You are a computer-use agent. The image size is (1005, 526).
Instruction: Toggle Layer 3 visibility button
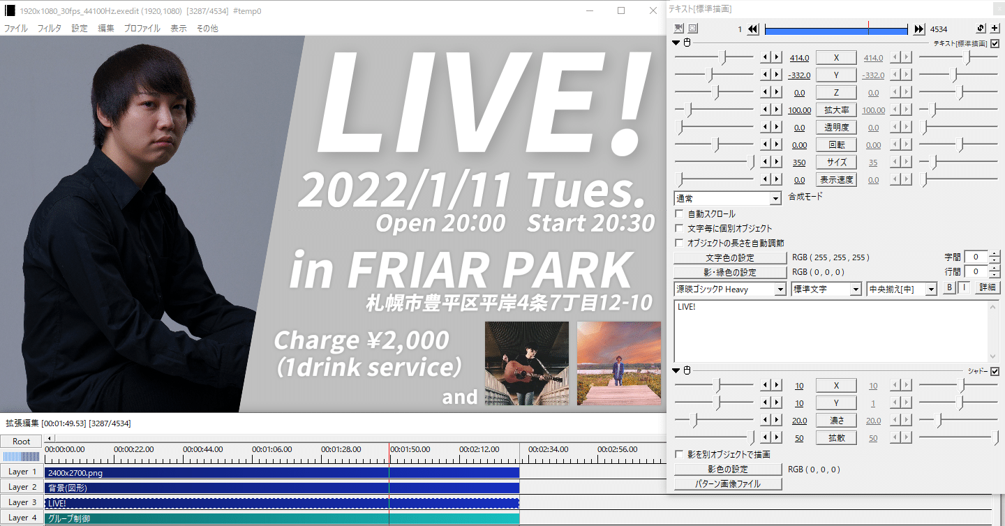pyautogui.click(x=21, y=502)
